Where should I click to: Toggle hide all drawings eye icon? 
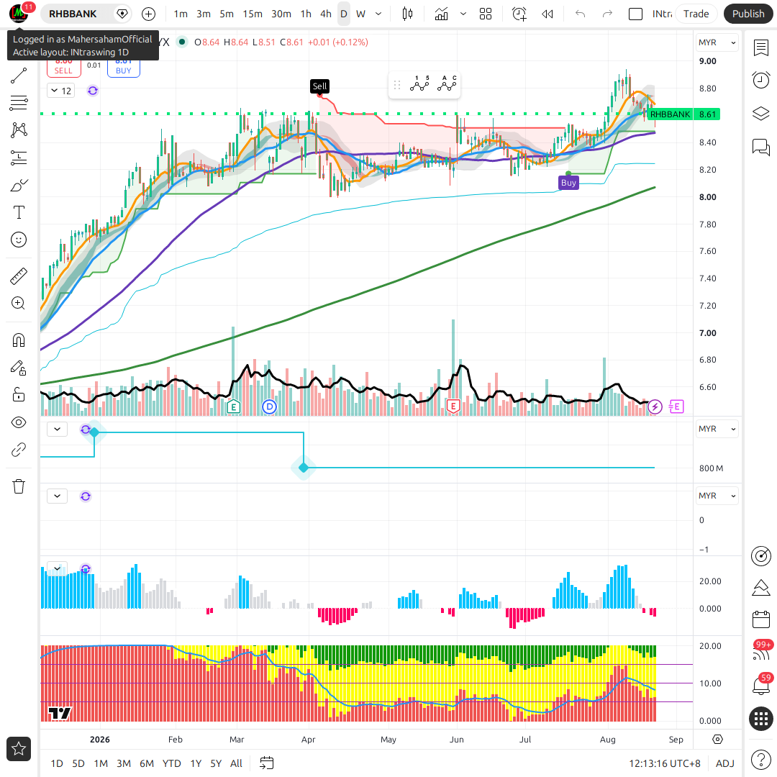[19, 423]
